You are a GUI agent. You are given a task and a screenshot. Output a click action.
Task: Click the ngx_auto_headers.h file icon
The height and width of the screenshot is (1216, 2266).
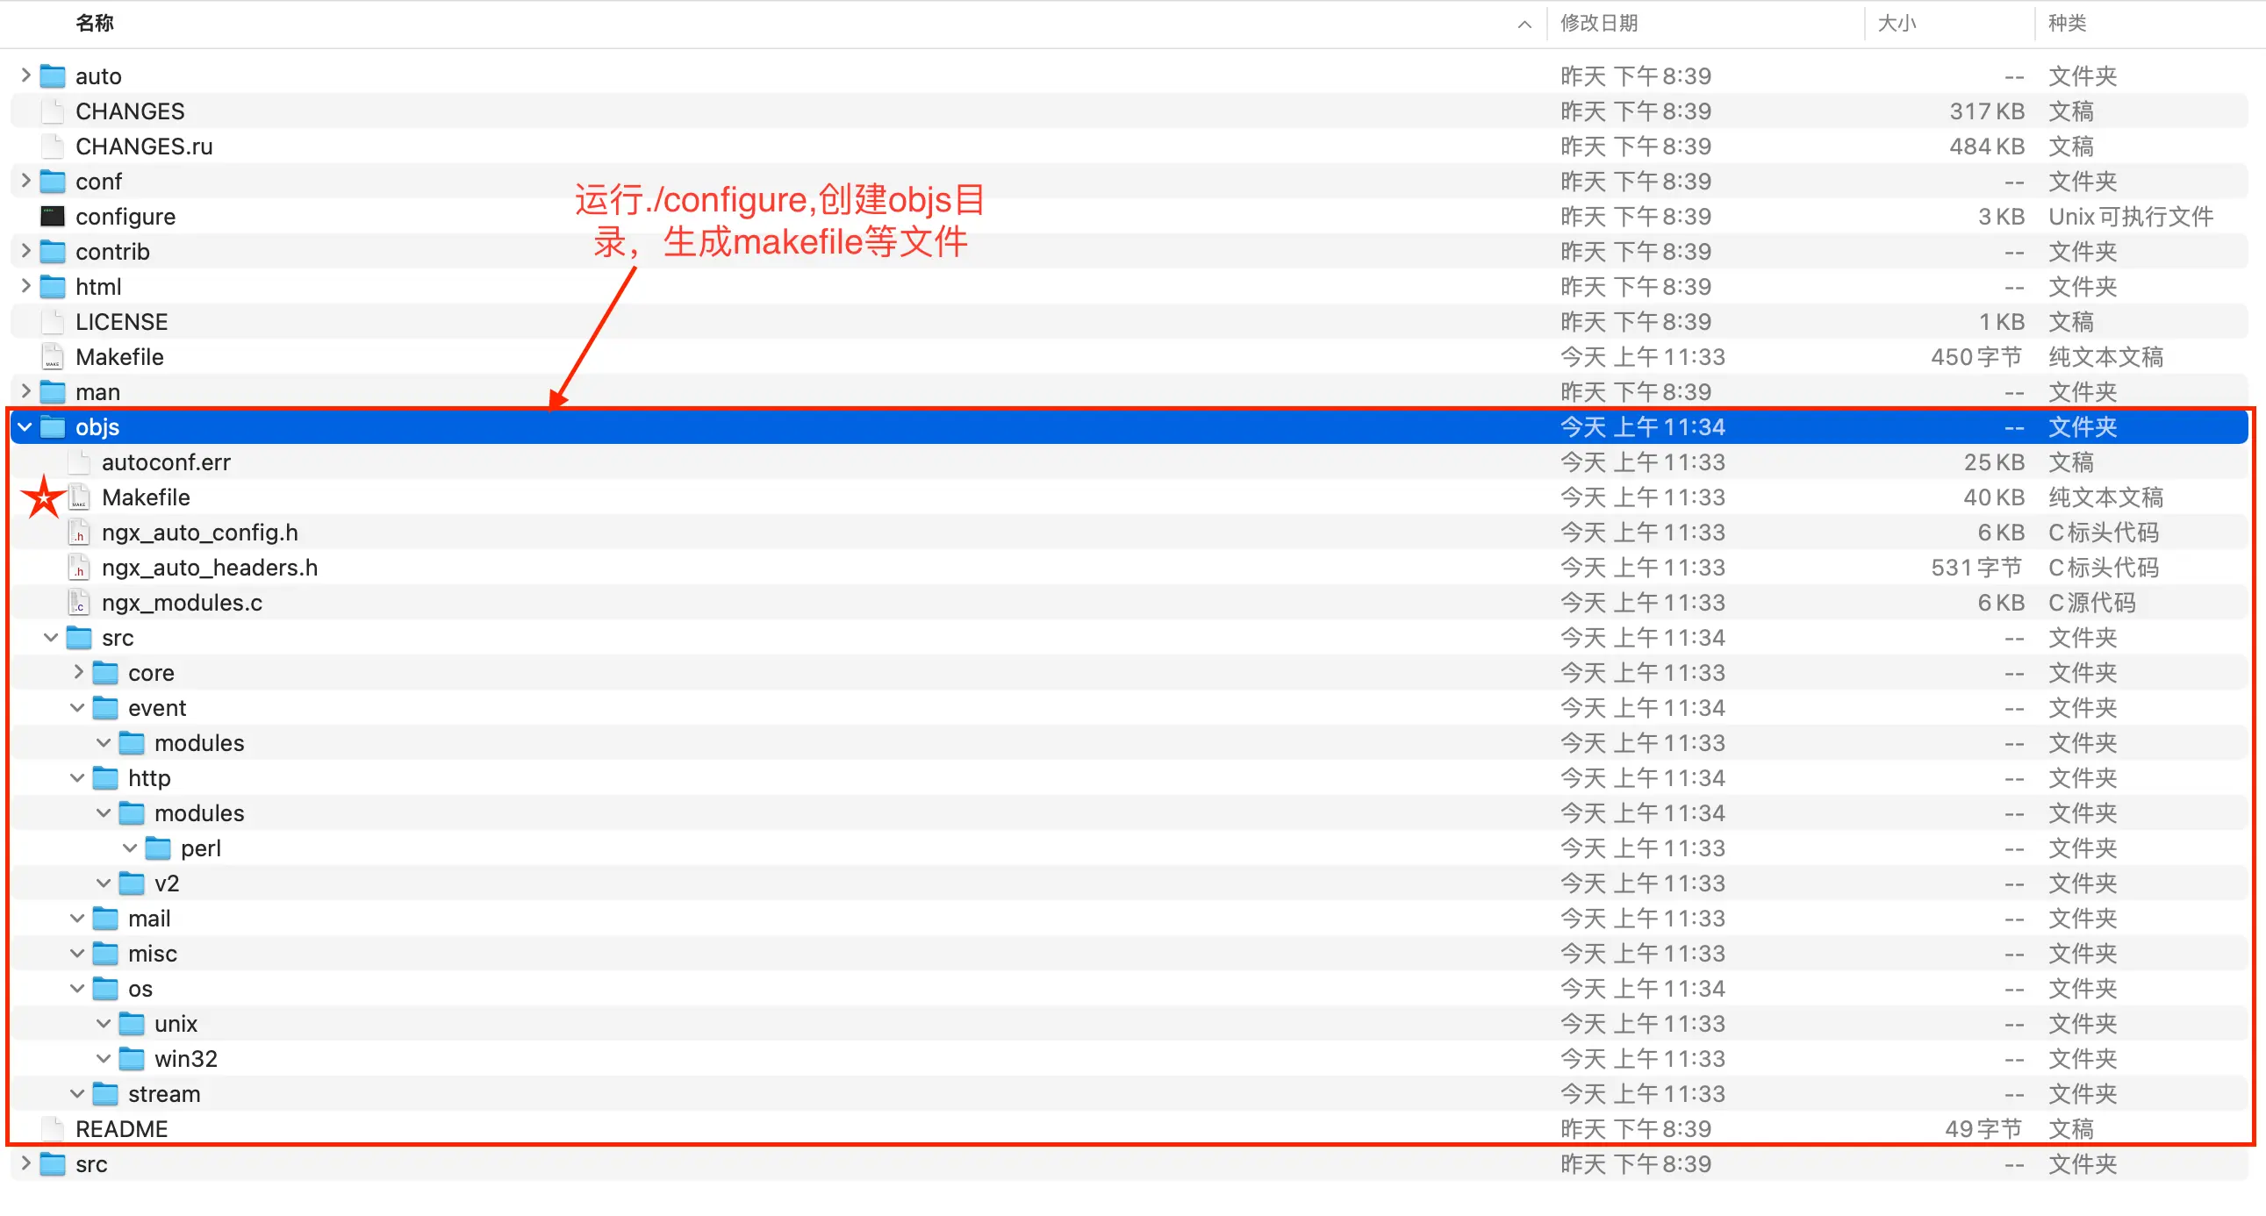79,568
